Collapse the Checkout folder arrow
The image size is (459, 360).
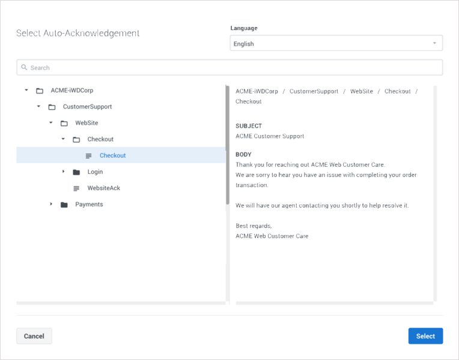point(63,139)
